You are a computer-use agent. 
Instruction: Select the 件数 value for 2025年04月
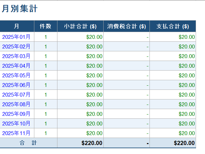coord(46,66)
